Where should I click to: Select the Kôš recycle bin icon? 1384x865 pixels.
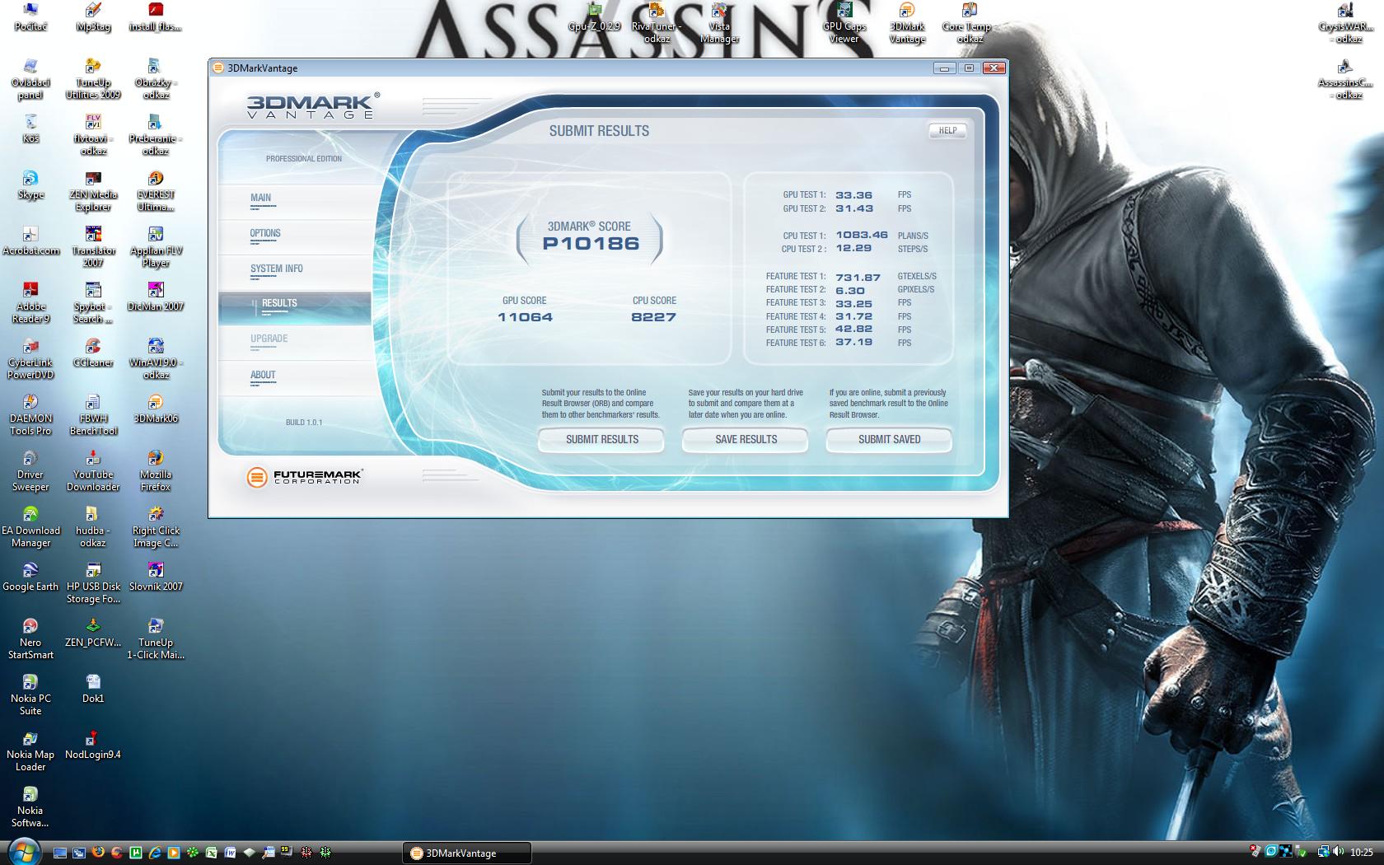pyautogui.click(x=30, y=129)
